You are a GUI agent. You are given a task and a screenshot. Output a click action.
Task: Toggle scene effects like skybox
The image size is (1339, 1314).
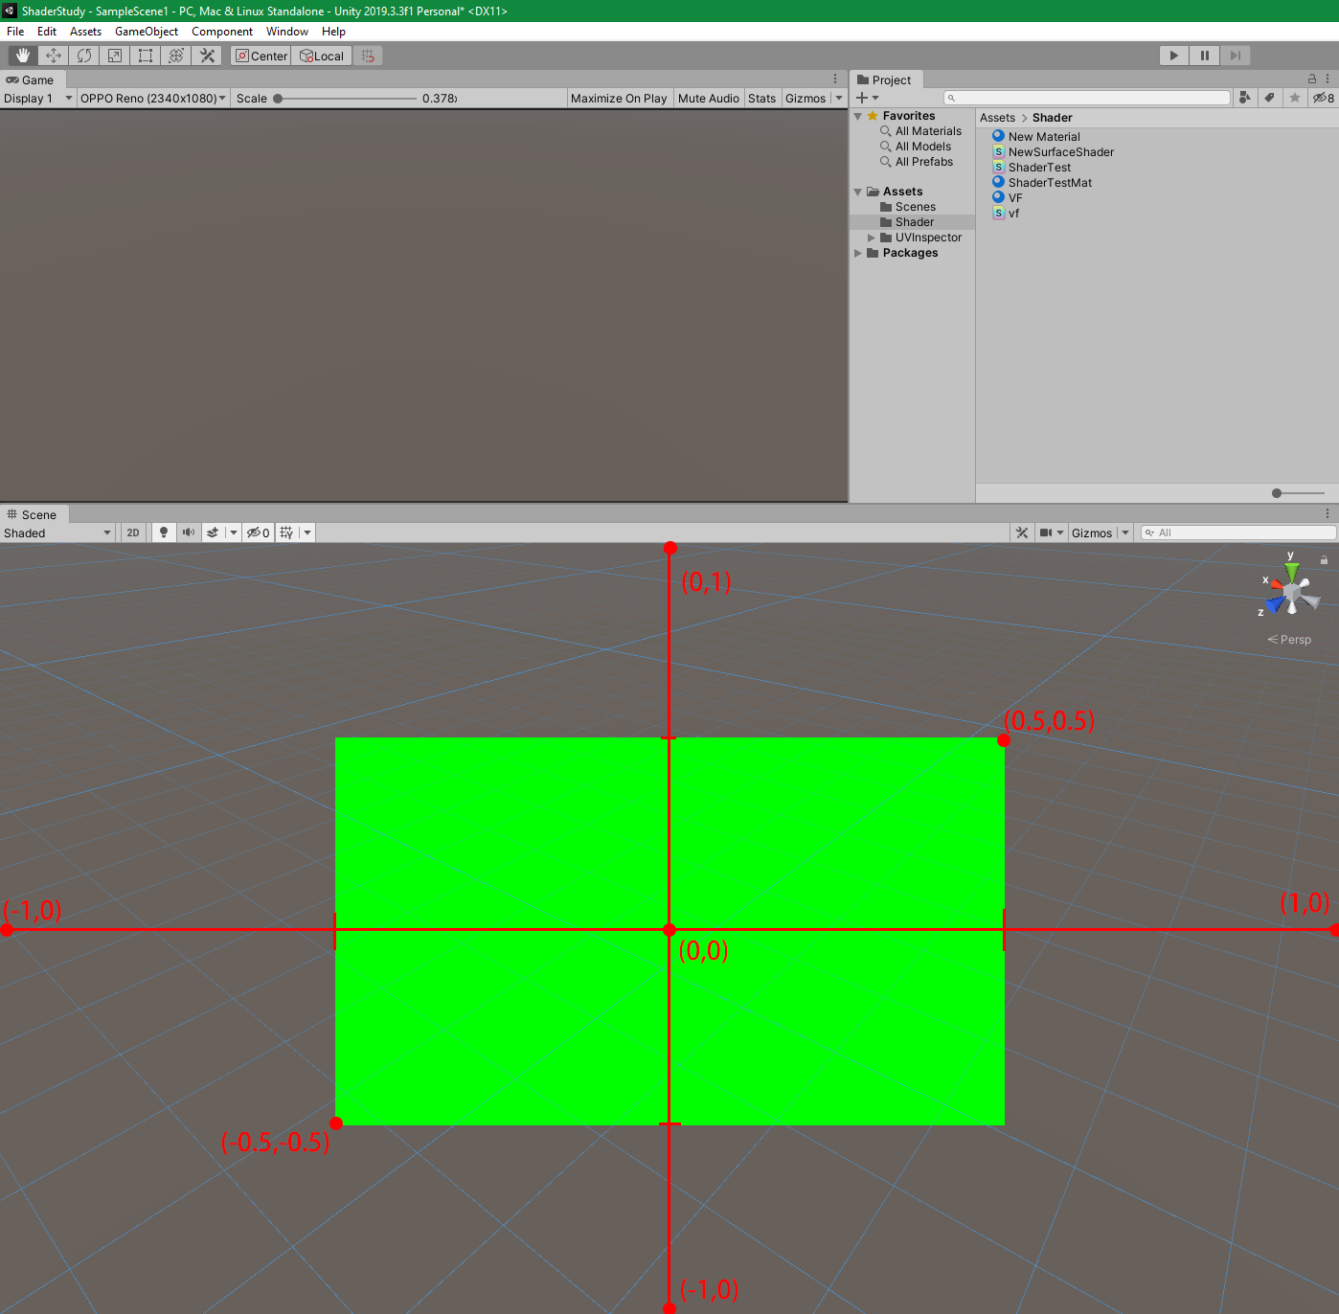pos(213,532)
